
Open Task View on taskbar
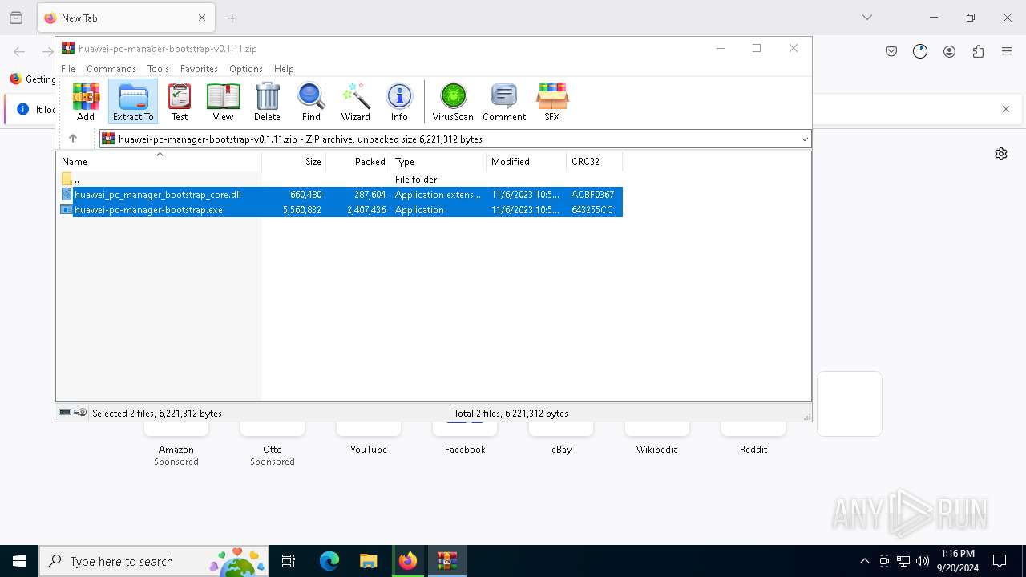(289, 561)
